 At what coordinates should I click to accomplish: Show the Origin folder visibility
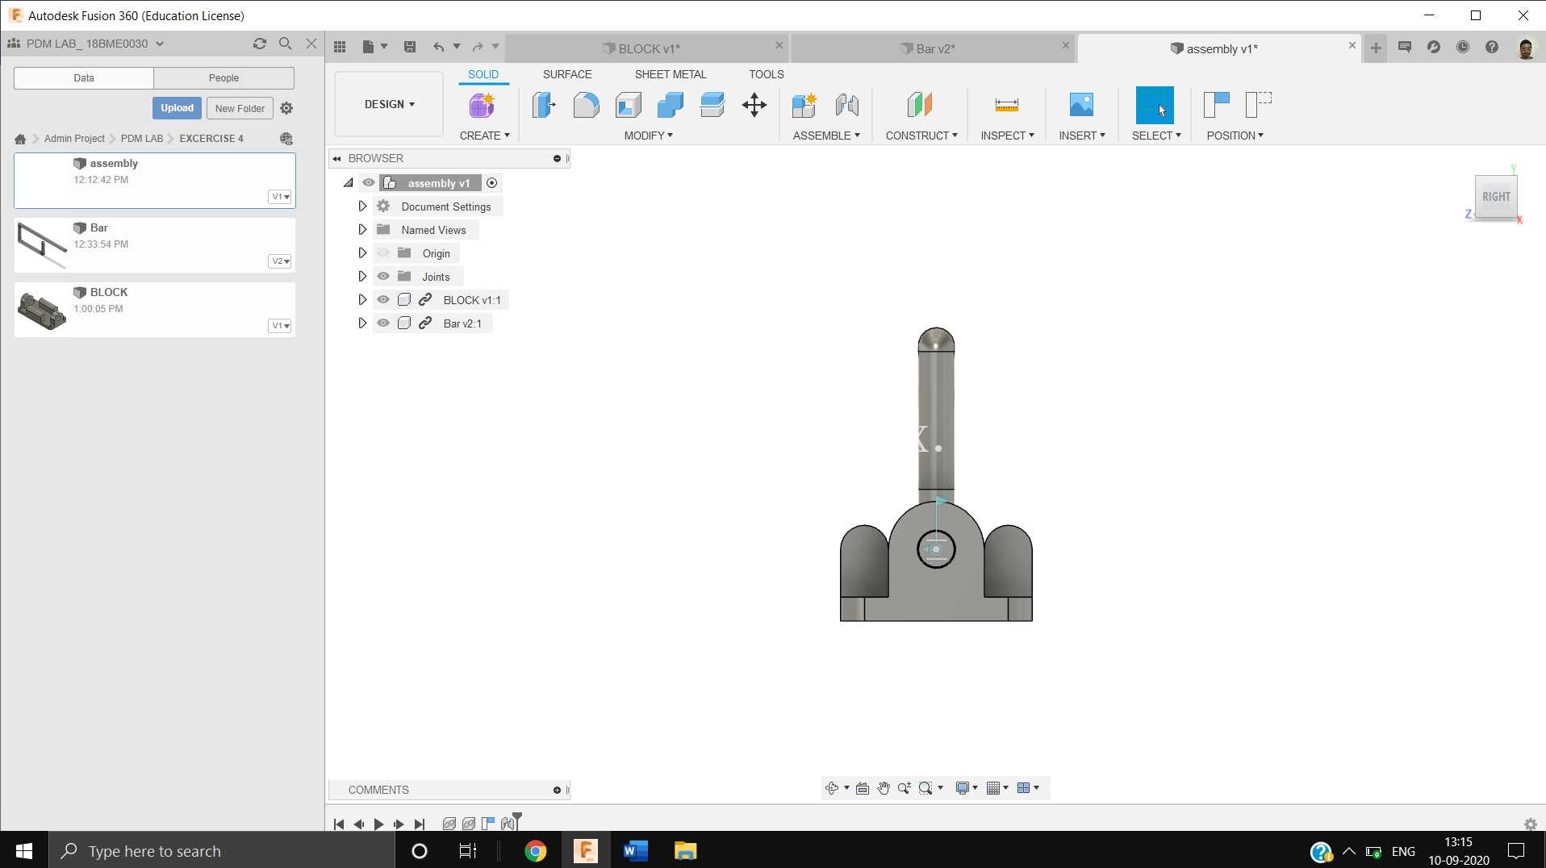click(x=383, y=253)
